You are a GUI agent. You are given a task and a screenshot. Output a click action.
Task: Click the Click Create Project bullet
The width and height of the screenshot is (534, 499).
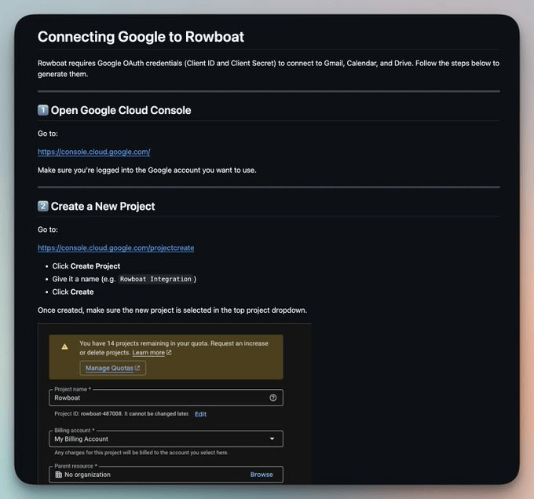coord(86,266)
